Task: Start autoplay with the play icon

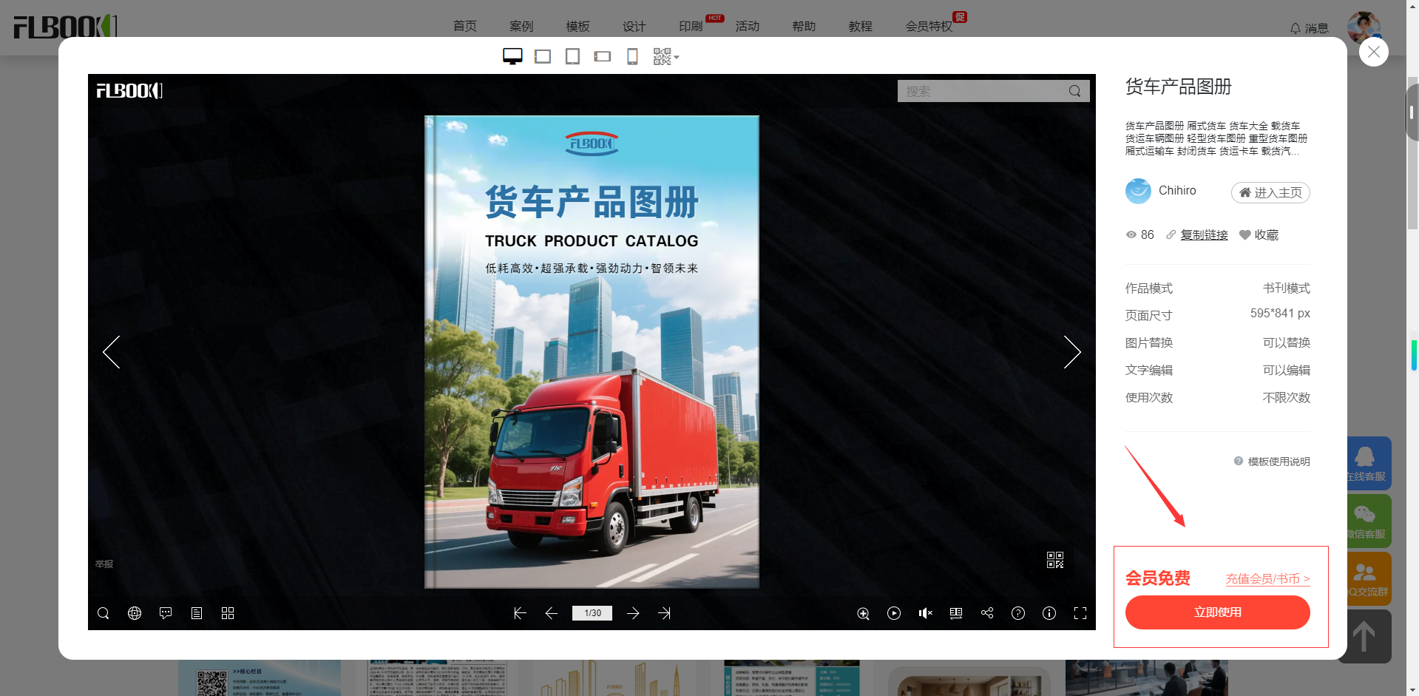Action: 894,613
